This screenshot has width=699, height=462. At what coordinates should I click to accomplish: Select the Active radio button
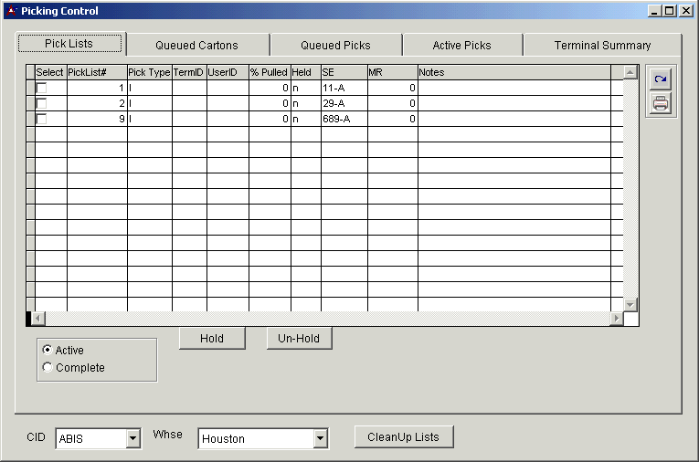click(48, 351)
